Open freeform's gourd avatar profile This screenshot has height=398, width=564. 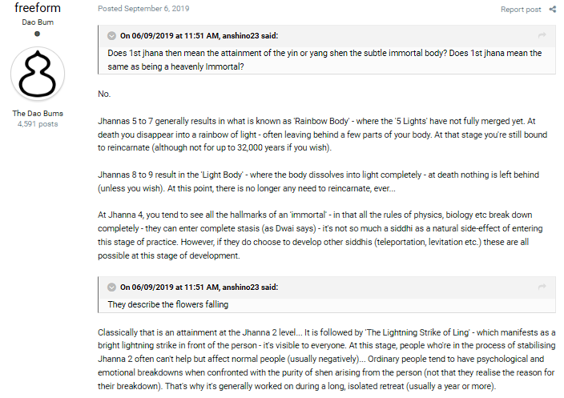click(x=38, y=74)
